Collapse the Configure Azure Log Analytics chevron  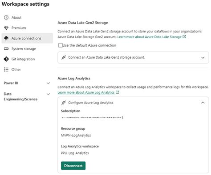(x=203, y=103)
